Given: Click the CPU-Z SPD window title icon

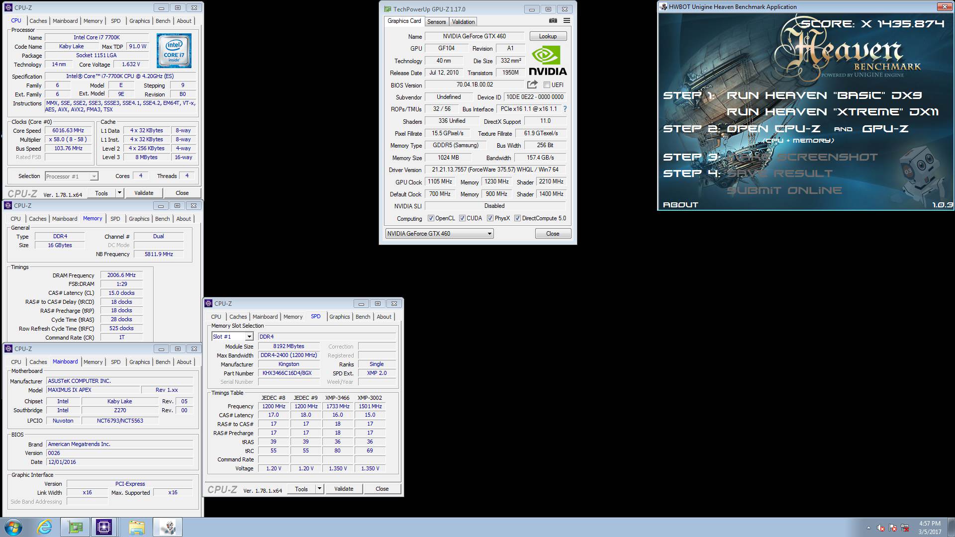Looking at the screenshot, I should [208, 303].
